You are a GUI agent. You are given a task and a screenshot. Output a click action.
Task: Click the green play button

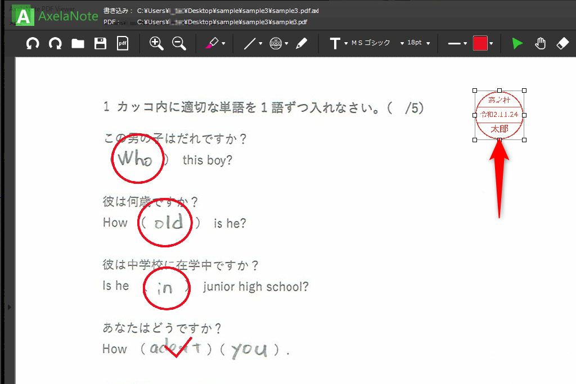[517, 43]
